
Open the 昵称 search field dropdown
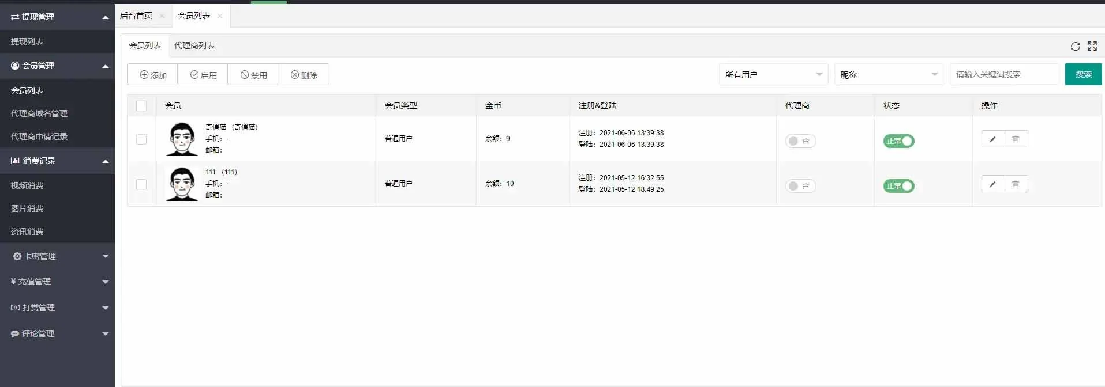point(888,75)
